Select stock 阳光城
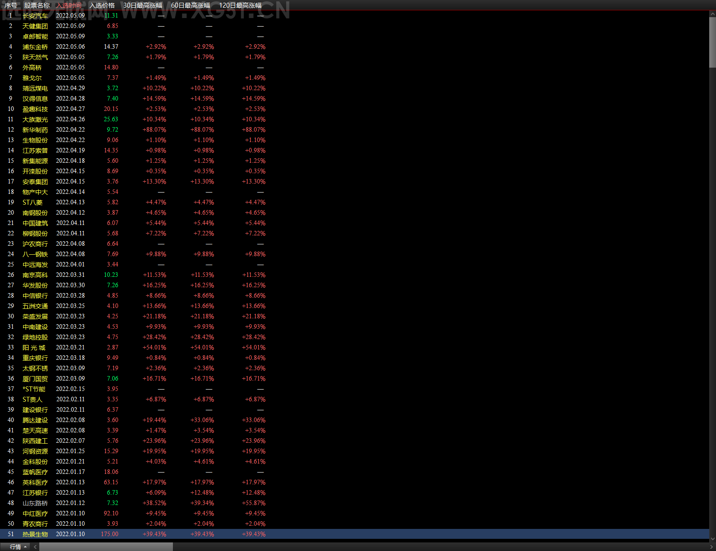This screenshot has height=551, width=716. [34, 348]
